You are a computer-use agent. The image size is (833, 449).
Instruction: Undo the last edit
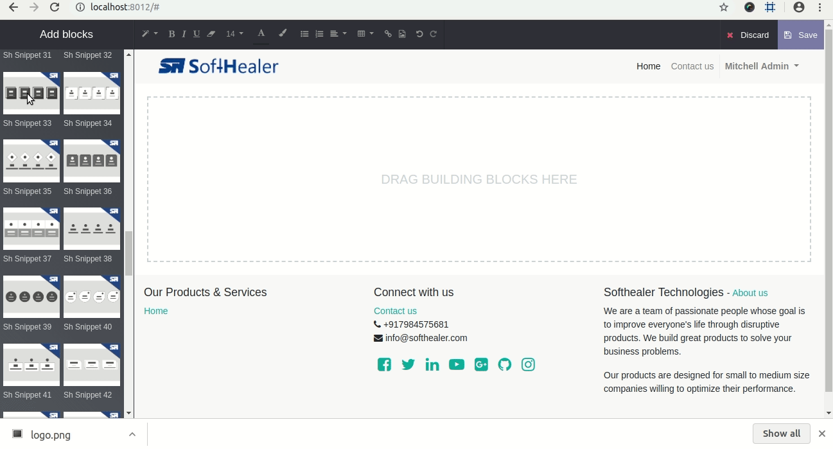click(419, 34)
